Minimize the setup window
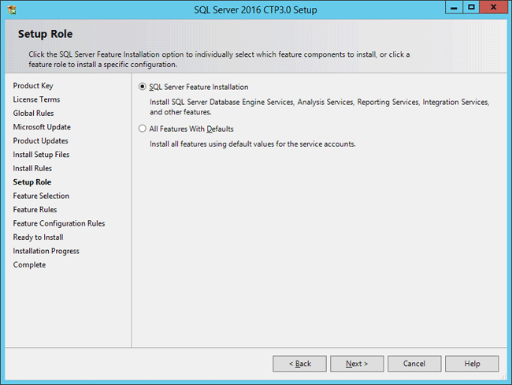The image size is (512, 385). (x=454, y=7)
